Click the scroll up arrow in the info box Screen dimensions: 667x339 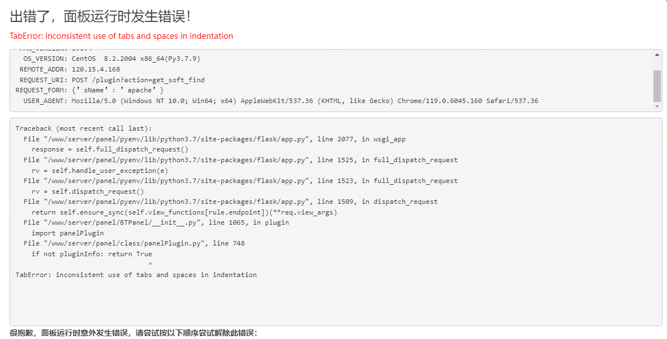pyautogui.click(x=657, y=55)
